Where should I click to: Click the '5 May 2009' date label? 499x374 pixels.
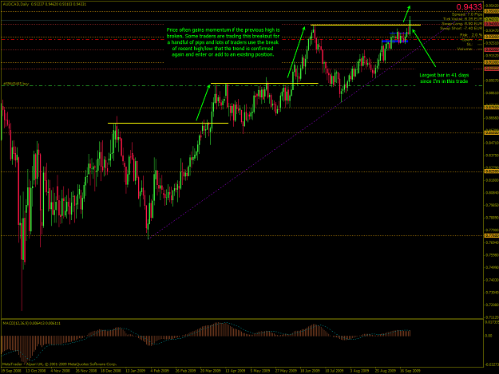(260, 371)
